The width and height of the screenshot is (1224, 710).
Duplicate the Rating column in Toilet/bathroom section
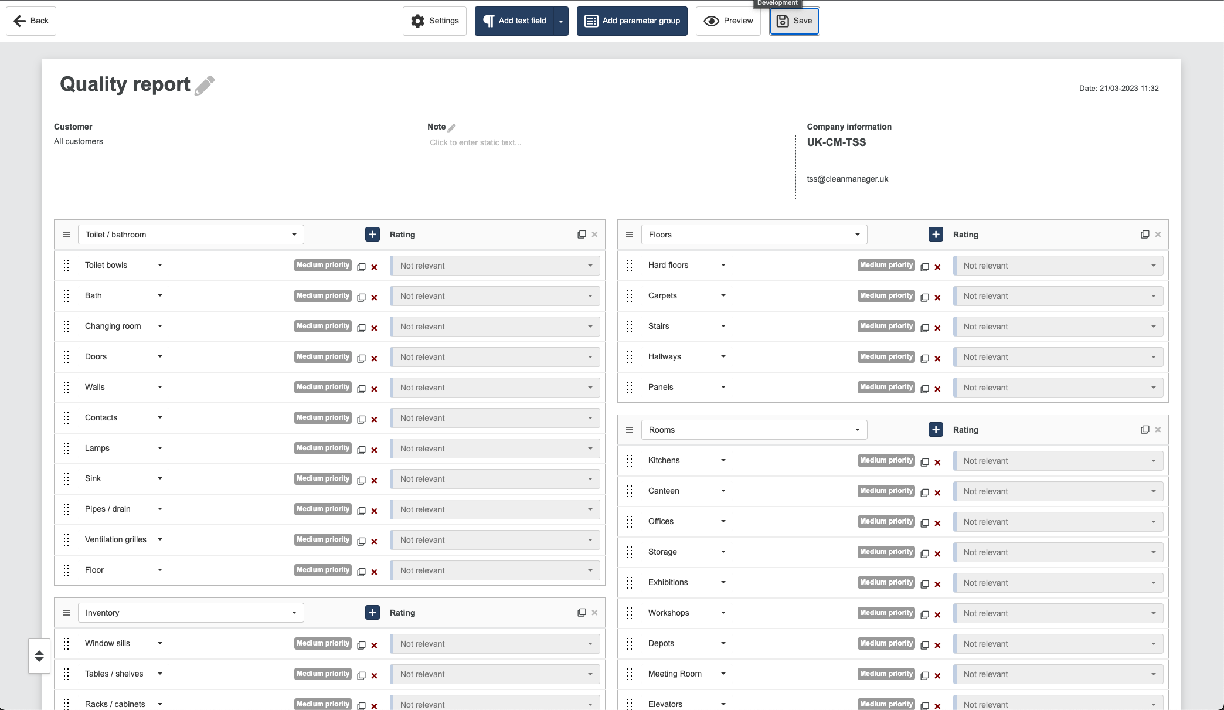(x=581, y=234)
